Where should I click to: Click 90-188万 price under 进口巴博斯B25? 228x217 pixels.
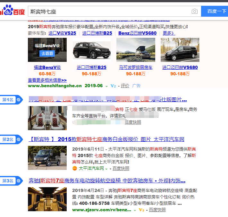point(91,74)
